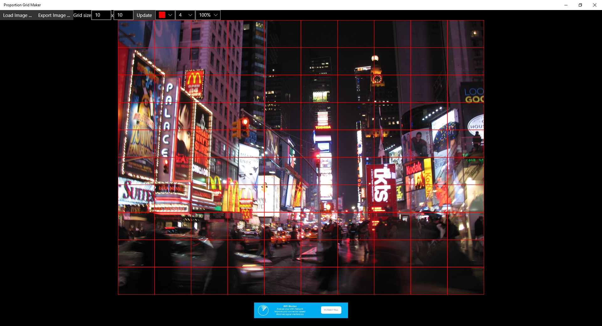The width and height of the screenshot is (602, 326).
Task: Open the zoom level dropdown
Action: tap(208, 15)
